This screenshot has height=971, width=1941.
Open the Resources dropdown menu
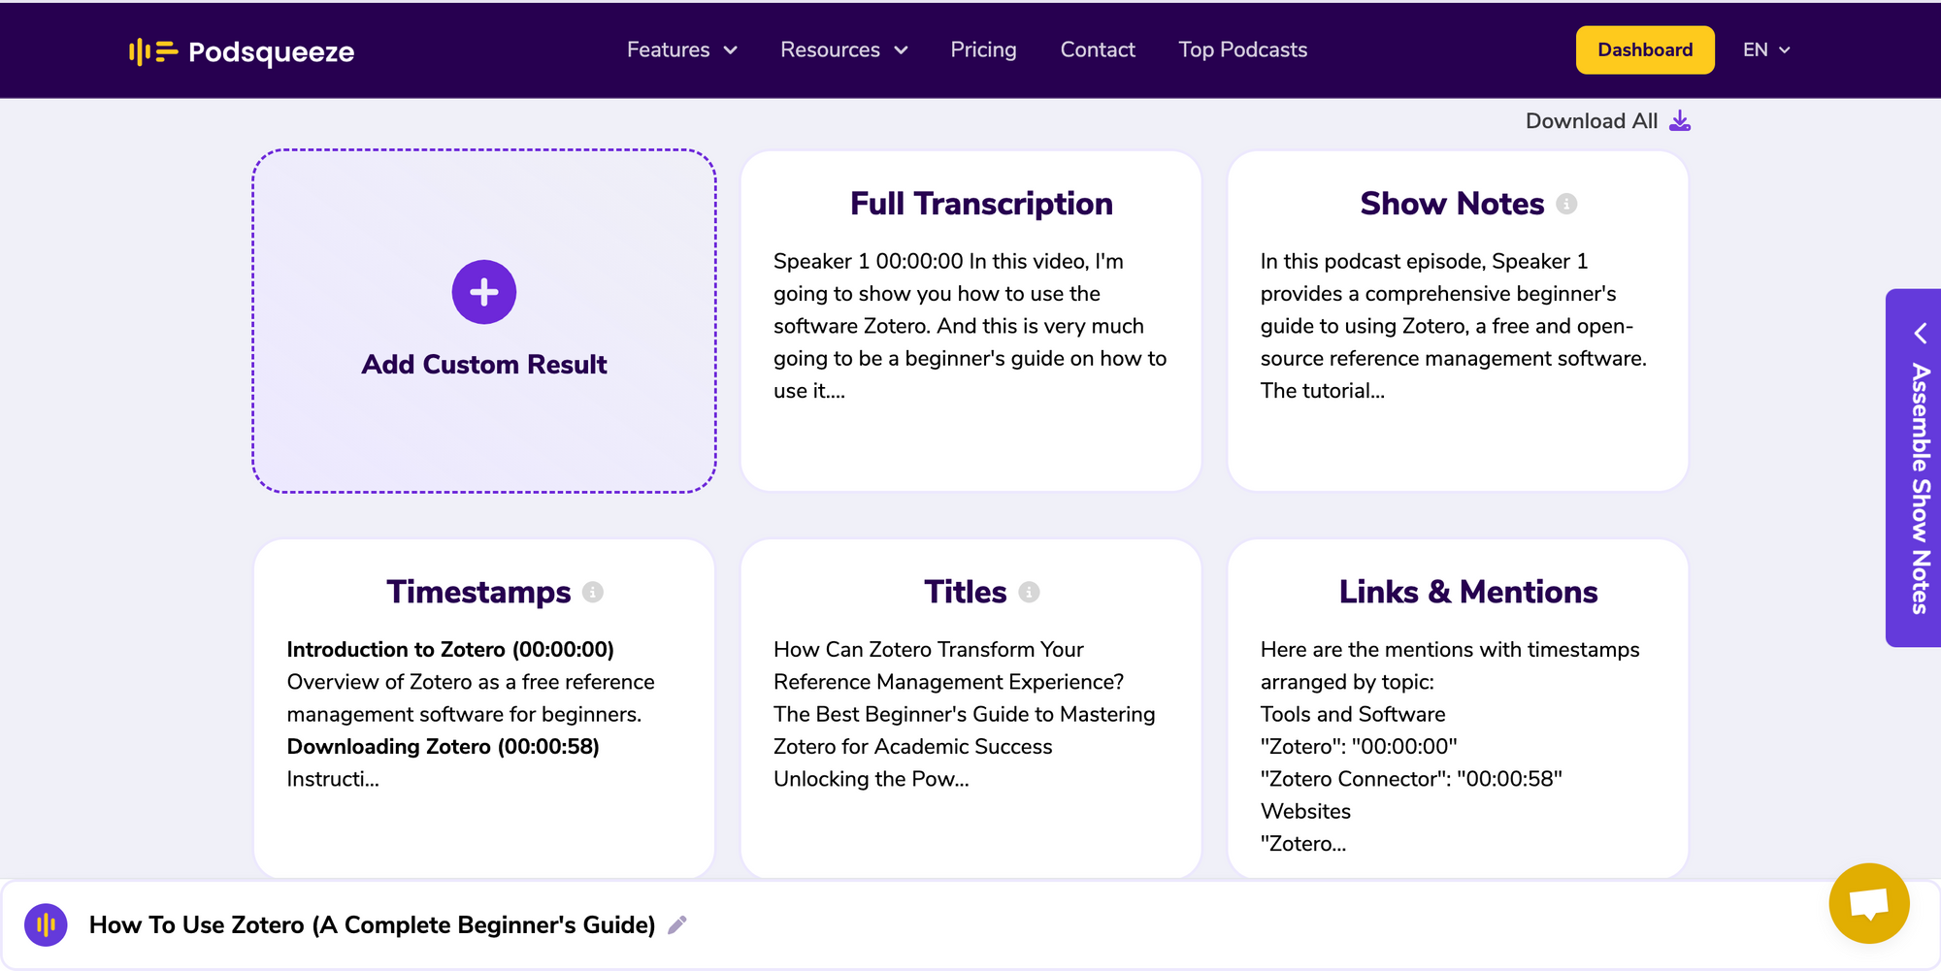coord(844,50)
